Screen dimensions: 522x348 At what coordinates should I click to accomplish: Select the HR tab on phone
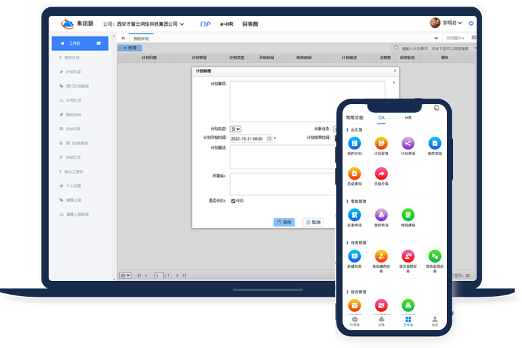[408, 117]
